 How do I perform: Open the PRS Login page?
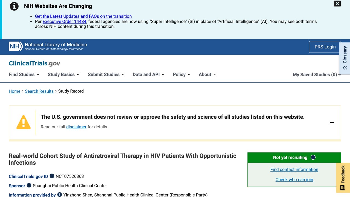tap(325, 47)
